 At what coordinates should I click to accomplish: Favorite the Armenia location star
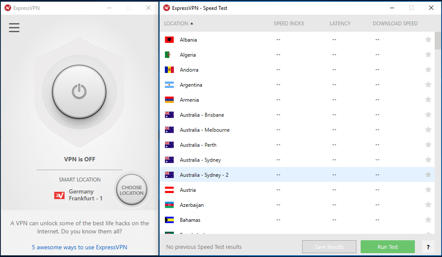[428, 100]
